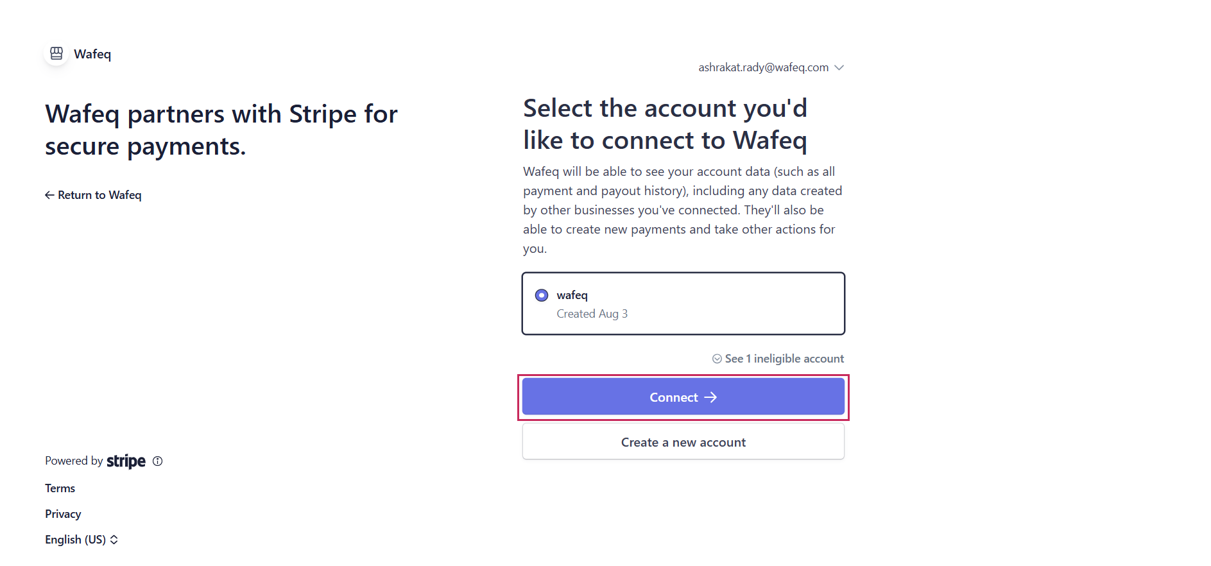Click the info icon next to Stripe logo
The height and width of the screenshot is (566, 1211).
pyautogui.click(x=158, y=461)
